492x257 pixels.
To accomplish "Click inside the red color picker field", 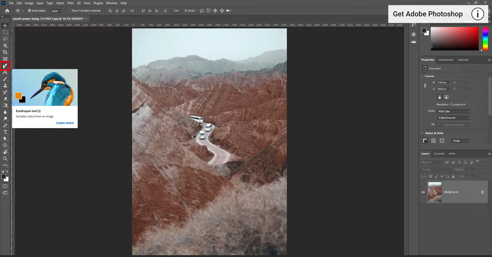I will [454, 39].
